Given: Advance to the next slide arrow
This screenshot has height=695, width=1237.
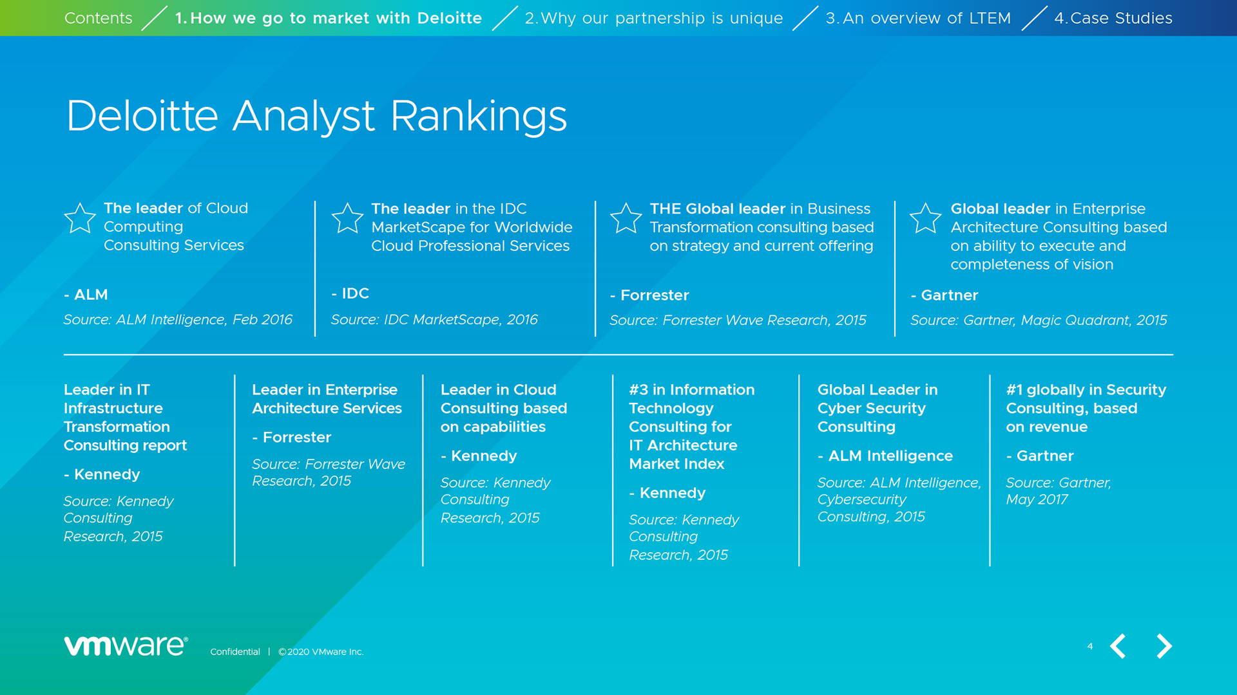Looking at the screenshot, I should pyautogui.click(x=1164, y=646).
